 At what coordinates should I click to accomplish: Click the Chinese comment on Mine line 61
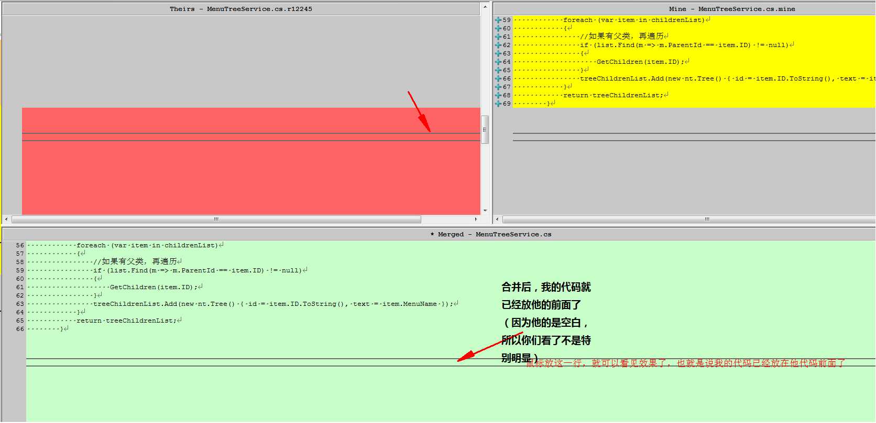[x=621, y=36]
